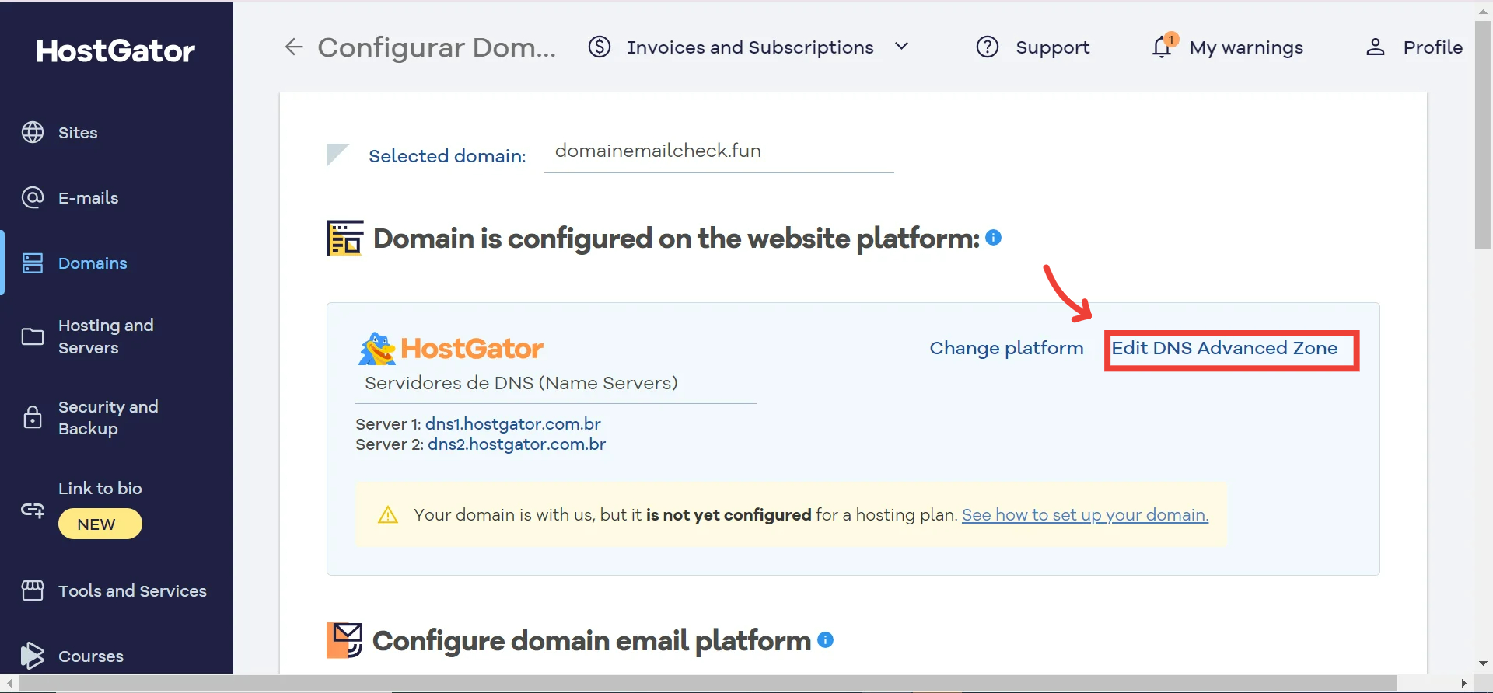Go back with the left arrow
The width and height of the screenshot is (1493, 693).
(x=293, y=47)
